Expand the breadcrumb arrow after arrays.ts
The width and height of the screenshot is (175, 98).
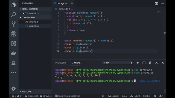(x=70, y=9)
